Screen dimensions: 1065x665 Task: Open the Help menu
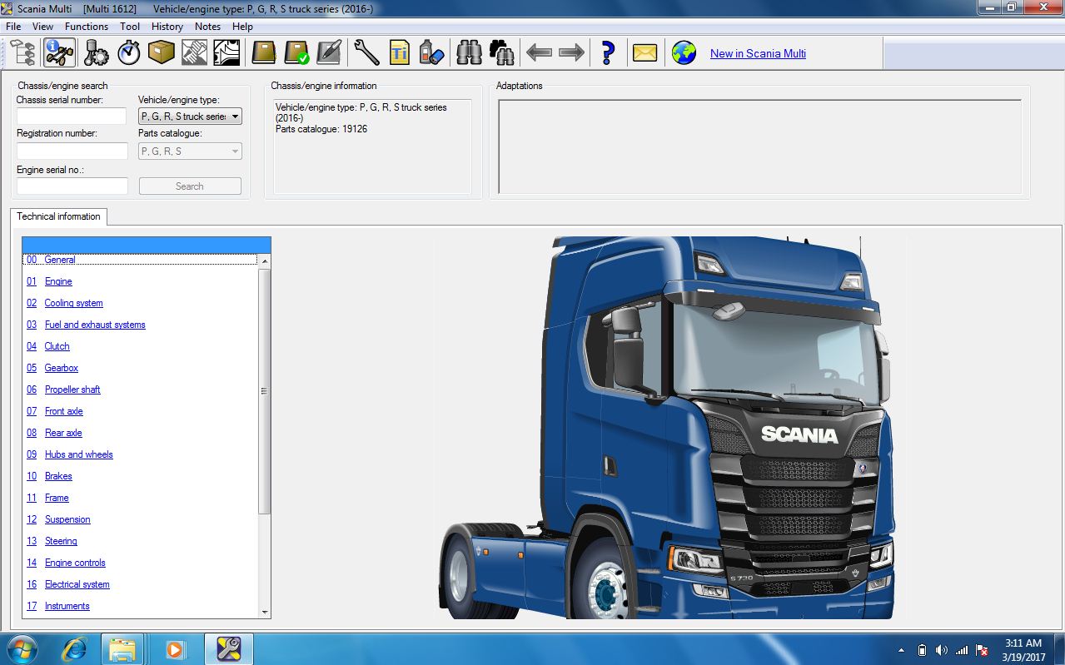tap(242, 27)
